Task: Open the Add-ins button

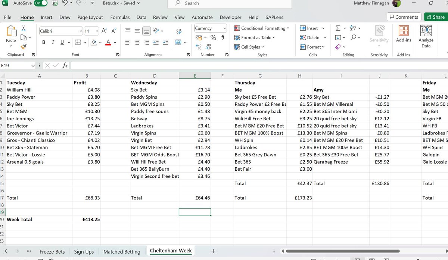Action: coord(404,34)
